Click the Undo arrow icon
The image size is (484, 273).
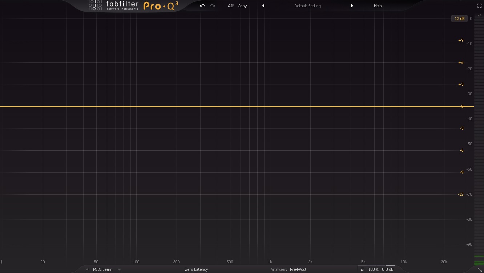[202, 6]
